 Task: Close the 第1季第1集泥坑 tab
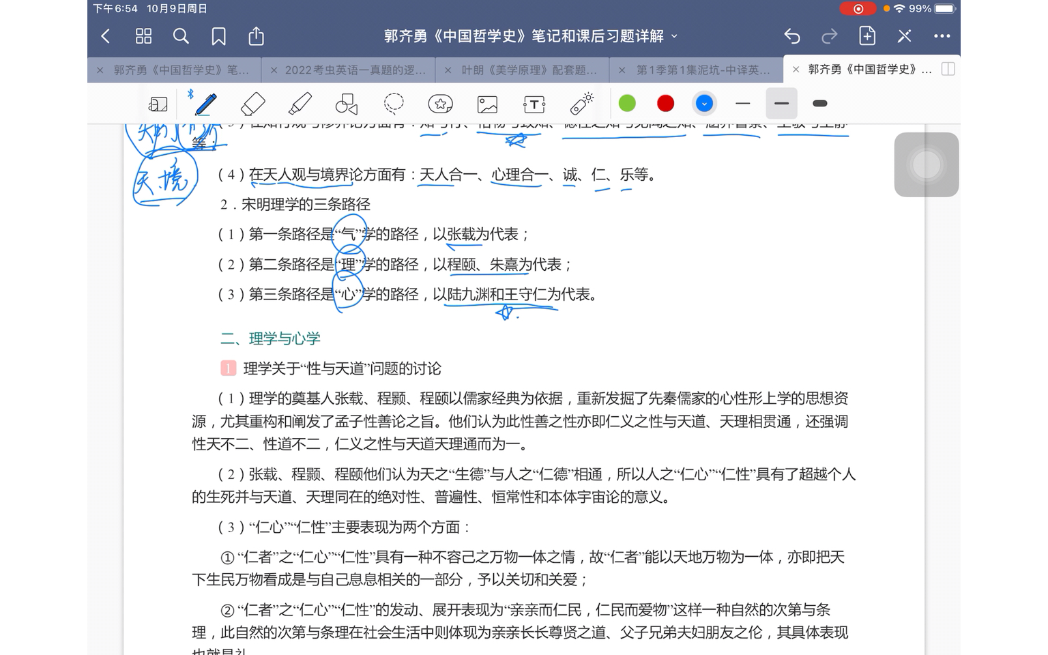tap(622, 70)
